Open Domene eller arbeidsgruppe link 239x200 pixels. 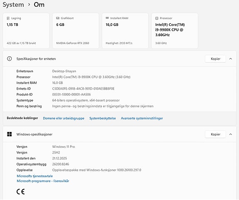[x=64, y=118]
